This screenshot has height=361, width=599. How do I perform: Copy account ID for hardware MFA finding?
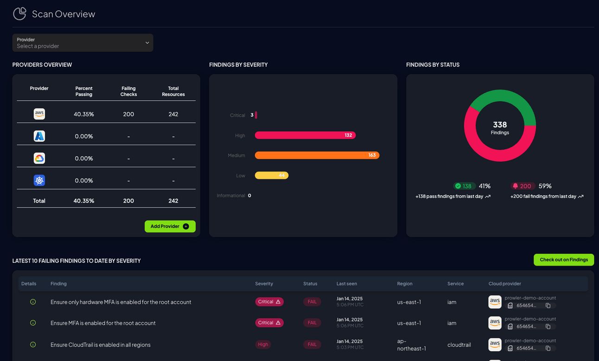tap(548, 305)
